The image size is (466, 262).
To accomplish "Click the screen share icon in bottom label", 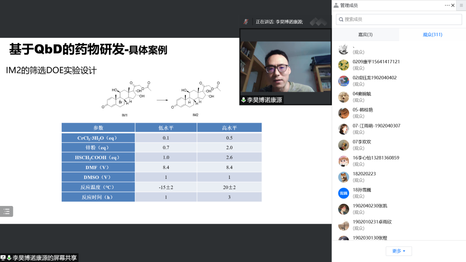I will coord(3,258).
